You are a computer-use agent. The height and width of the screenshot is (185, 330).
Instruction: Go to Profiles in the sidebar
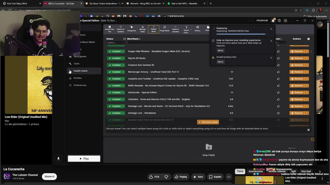84,78
